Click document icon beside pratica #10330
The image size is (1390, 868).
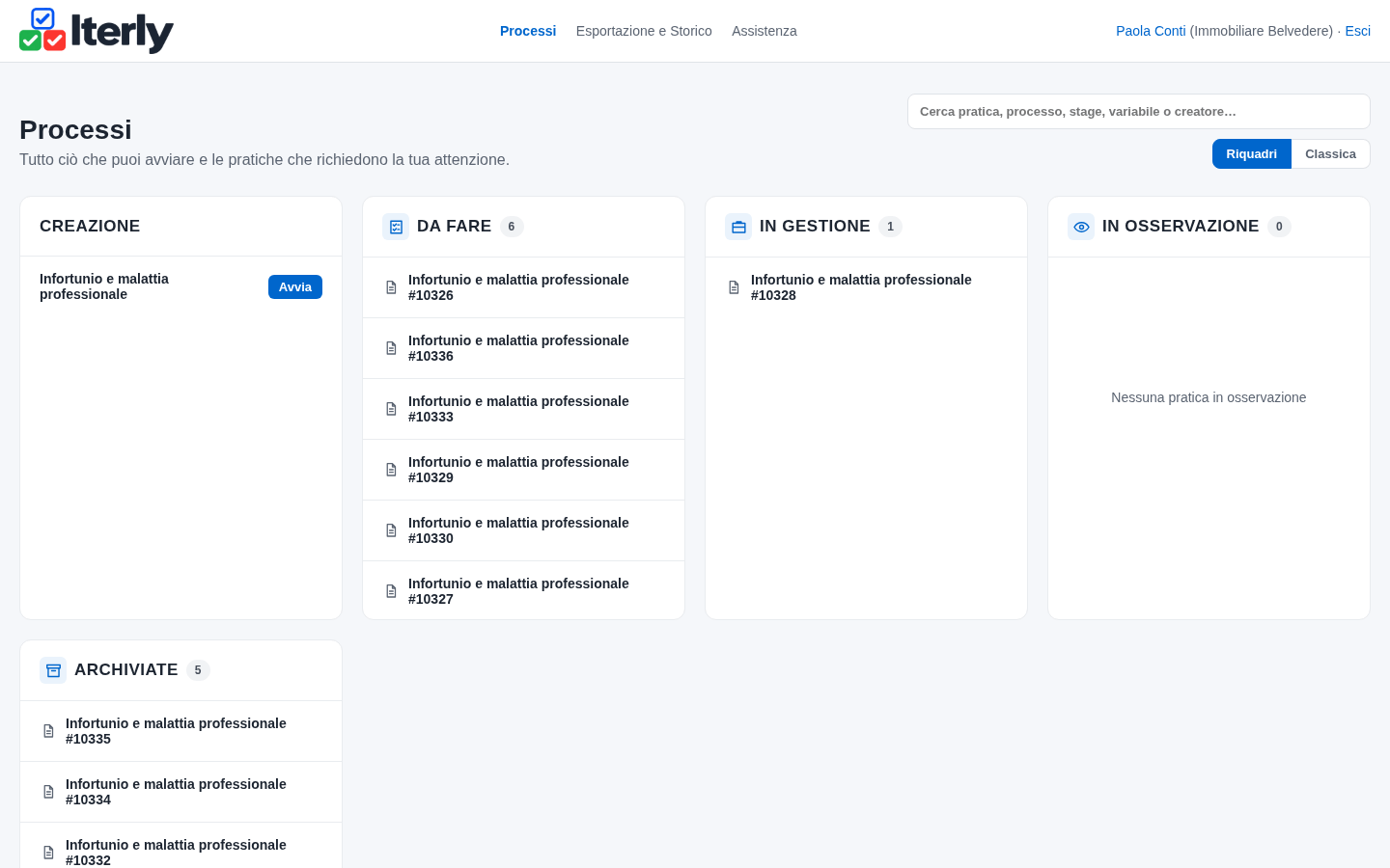click(391, 530)
